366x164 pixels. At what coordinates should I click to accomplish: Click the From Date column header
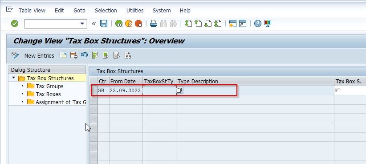click(126, 81)
